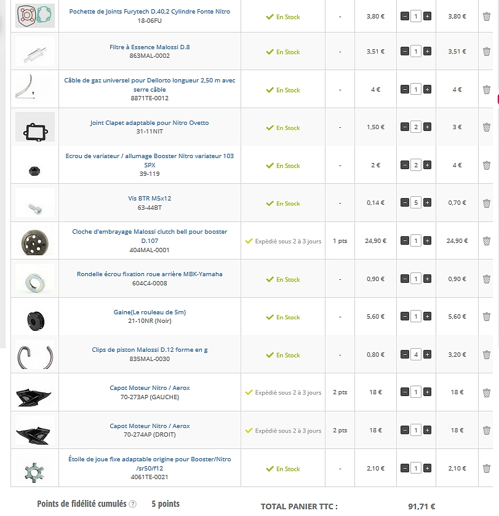Remove Gaine rouleau de 5m item
This screenshot has width=499, height=516.
[x=487, y=317]
